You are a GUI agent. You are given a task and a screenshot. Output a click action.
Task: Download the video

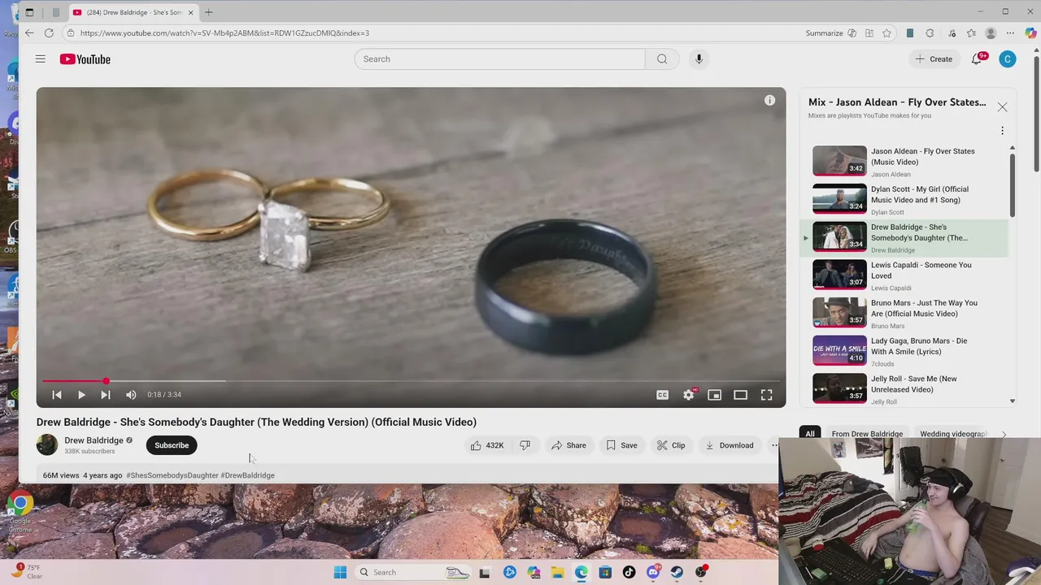729,445
